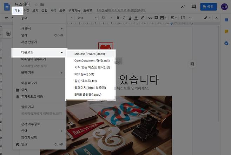
Task: Open the account avatar menu
Action: click(x=224, y=7)
